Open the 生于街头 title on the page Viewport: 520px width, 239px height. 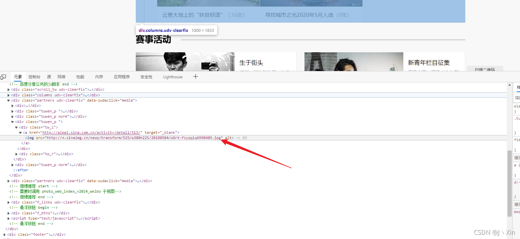pos(251,62)
